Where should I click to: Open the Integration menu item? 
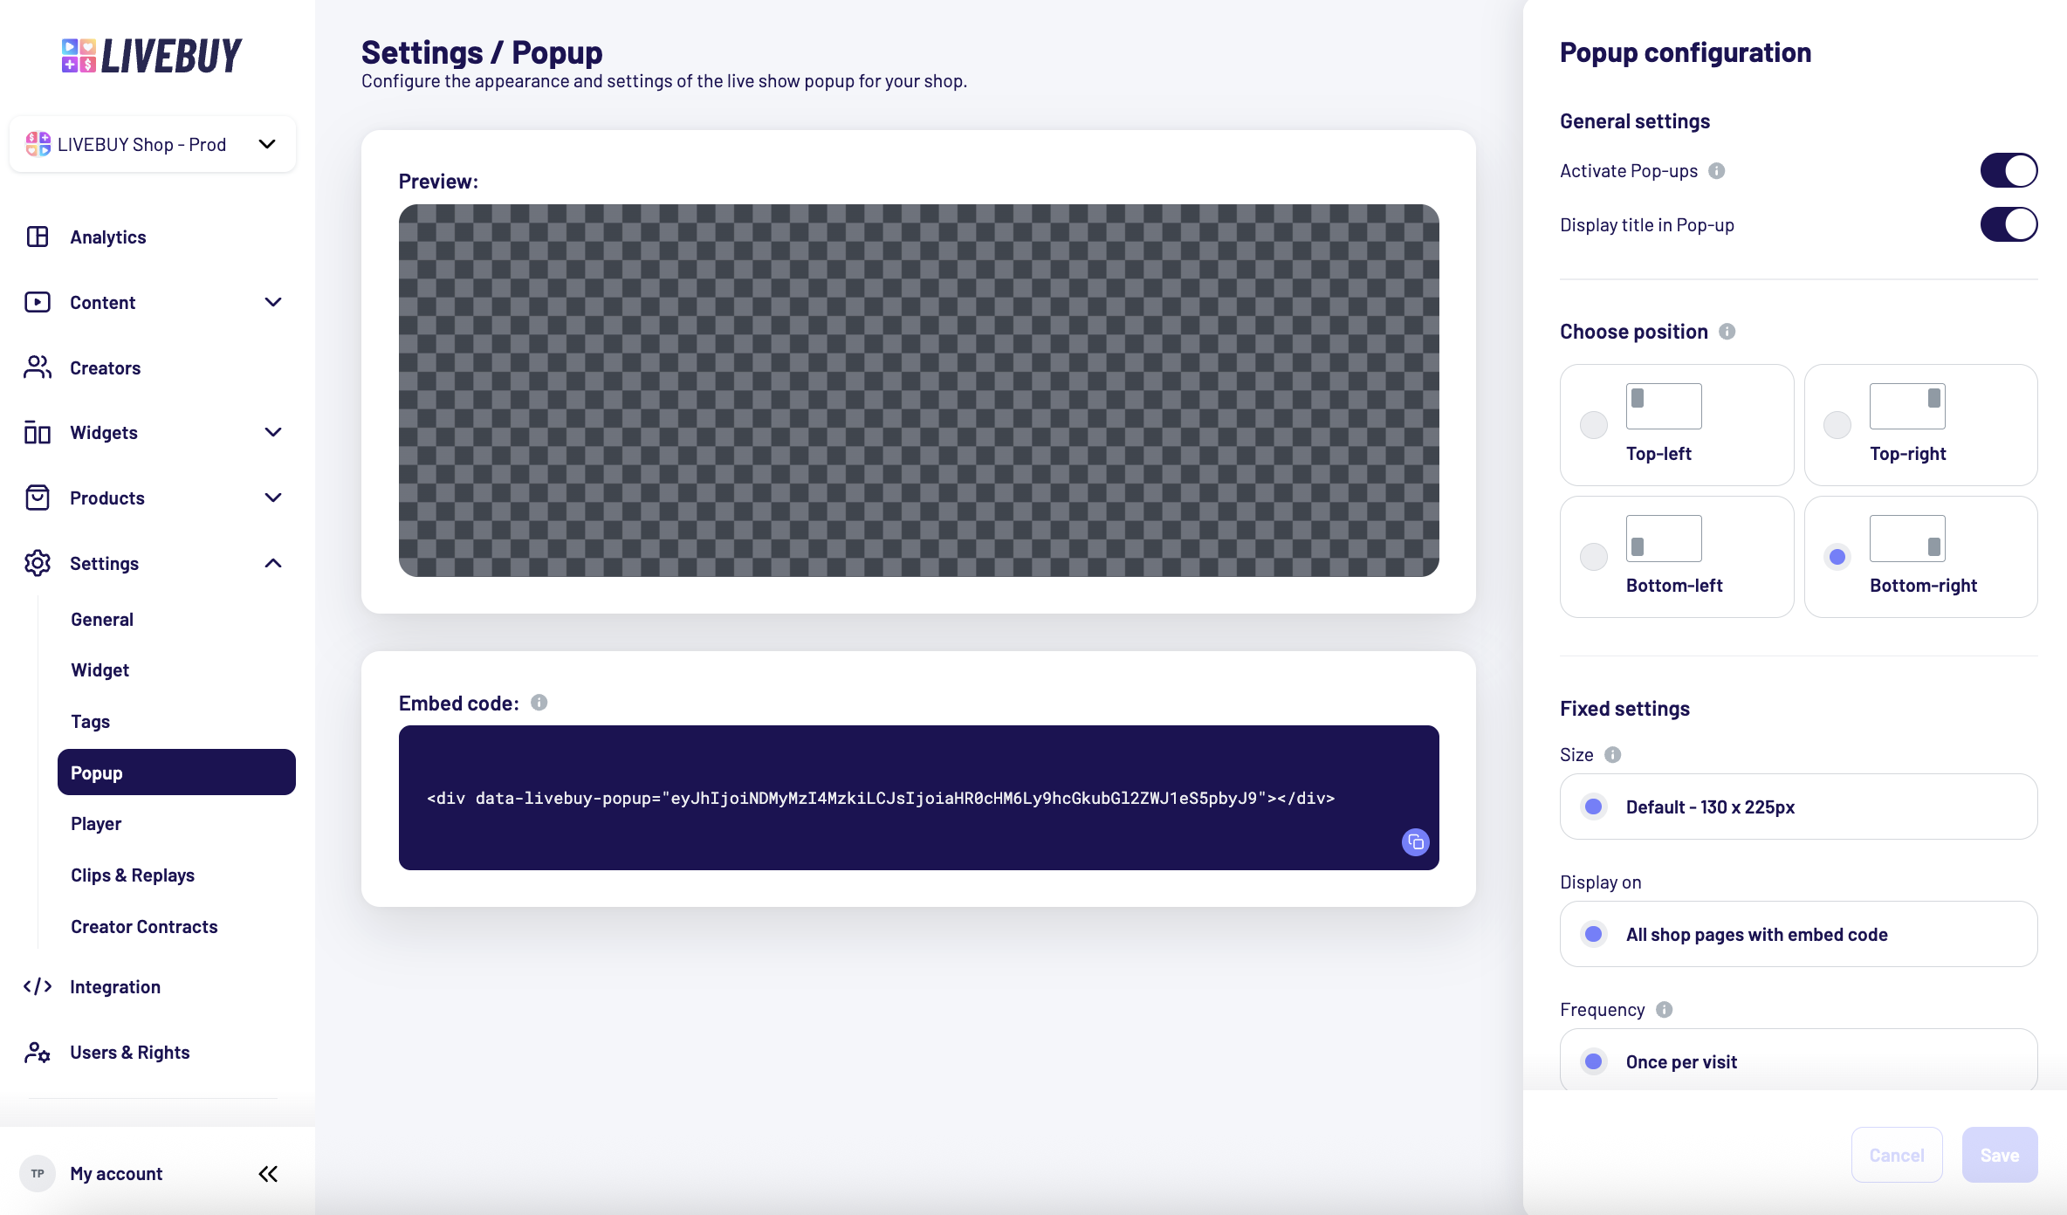pyautogui.click(x=115, y=987)
